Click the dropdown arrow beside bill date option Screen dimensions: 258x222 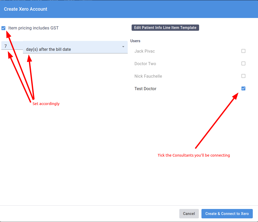pyautogui.click(x=123, y=47)
